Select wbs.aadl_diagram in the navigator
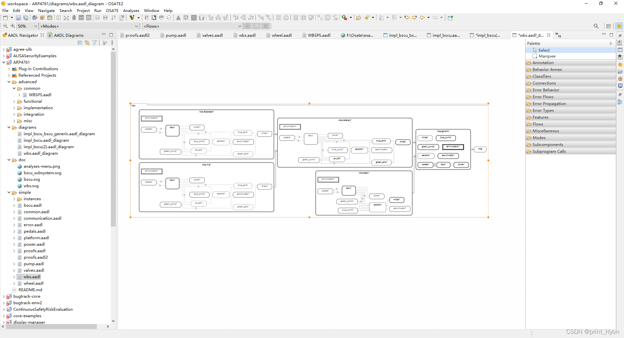The width and height of the screenshot is (624, 338). 41,153
